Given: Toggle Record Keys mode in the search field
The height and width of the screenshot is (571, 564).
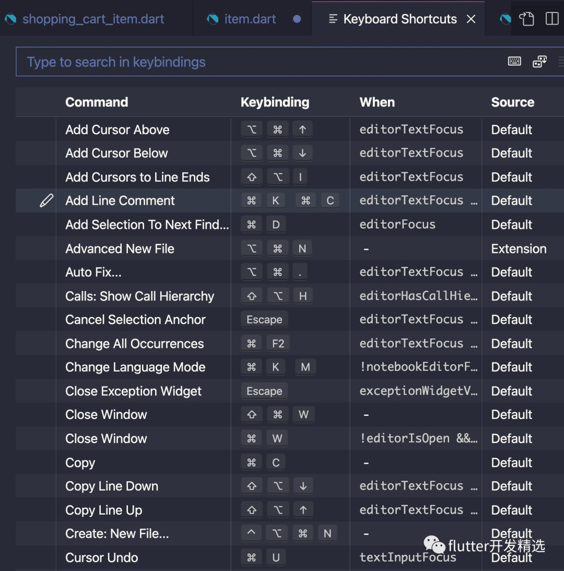Looking at the screenshot, I should coord(514,61).
